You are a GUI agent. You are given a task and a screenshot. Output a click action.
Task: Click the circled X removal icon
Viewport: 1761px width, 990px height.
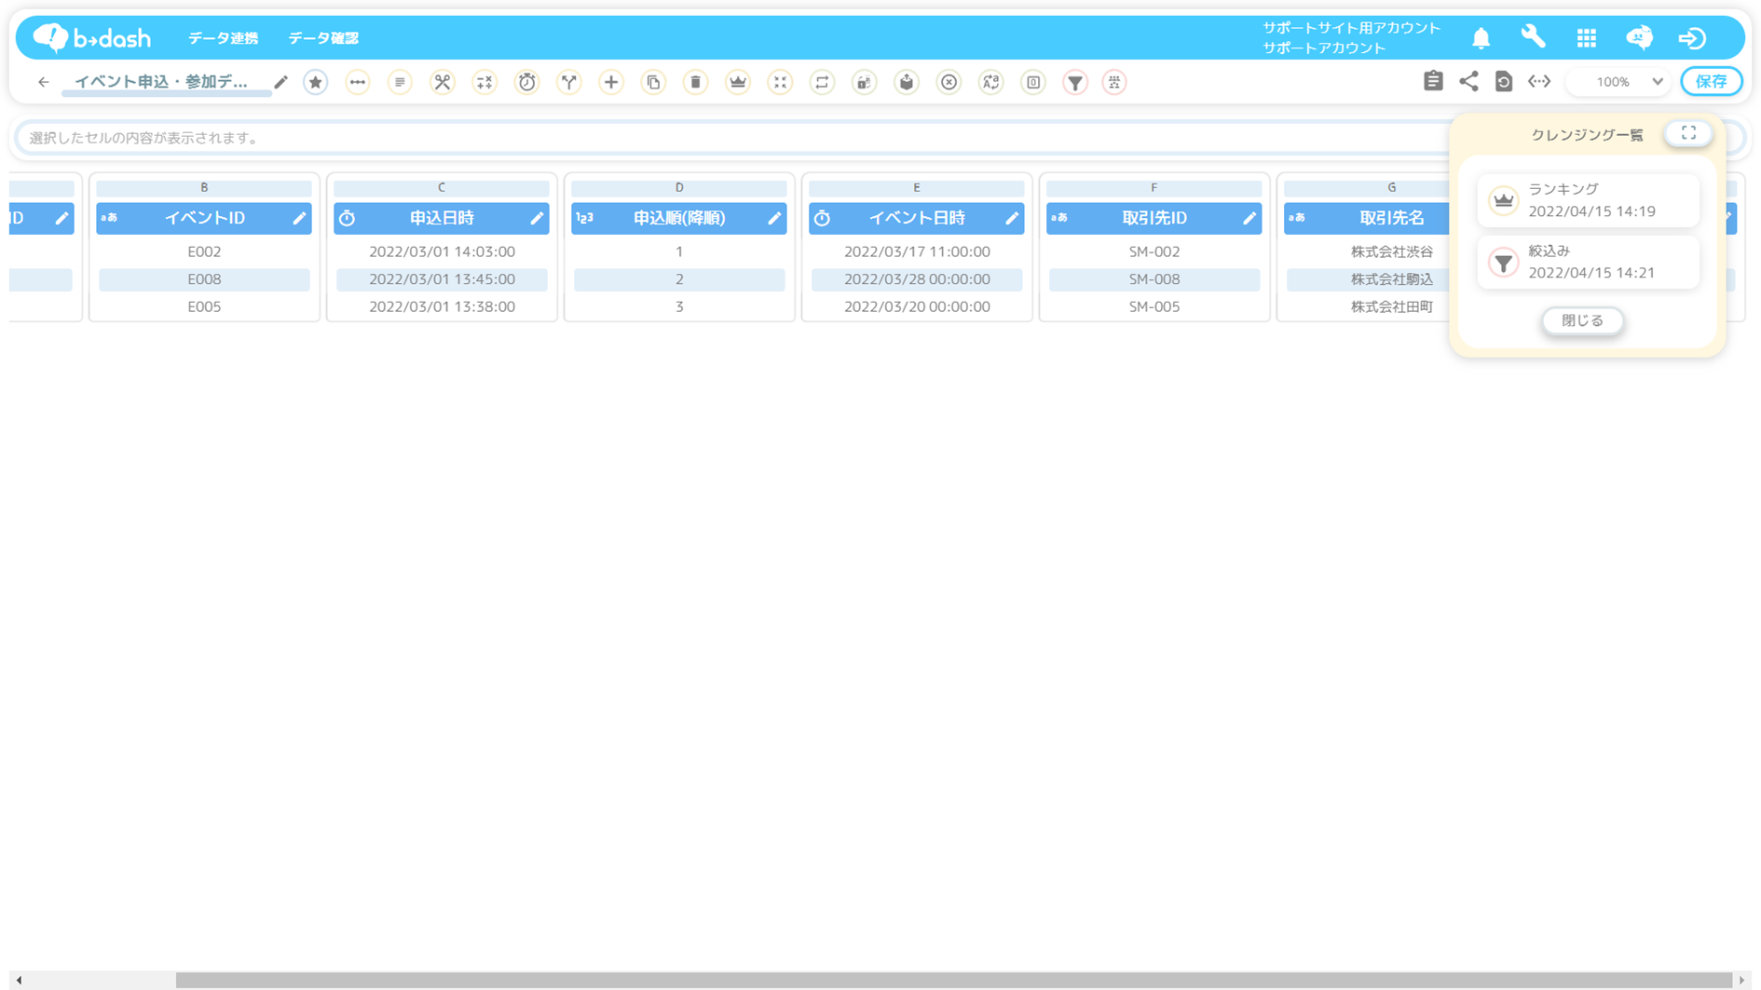click(x=949, y=82)
